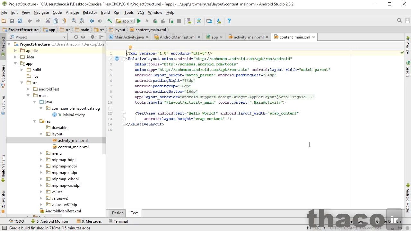
Task: Expand the .idea folder
Action: 15,57
